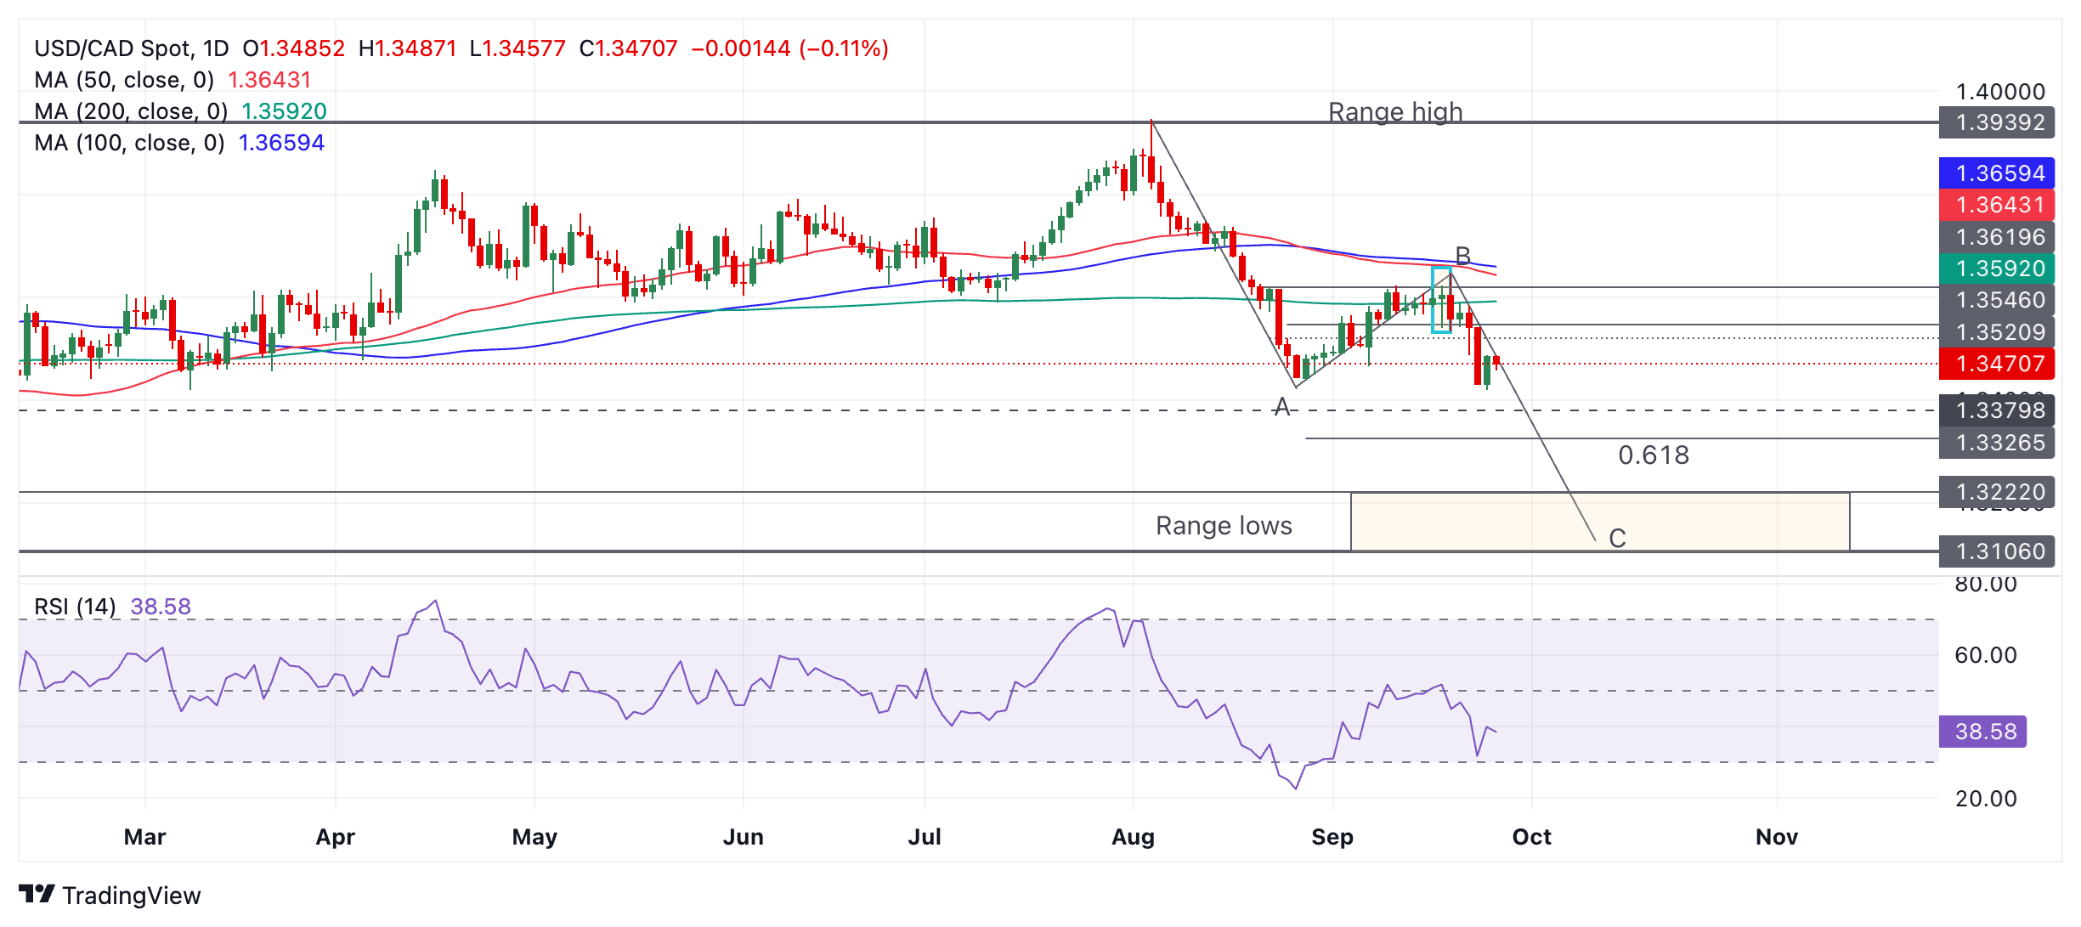Click the Sep label on time axis
Viewport: 2081px width, 927px height.
coord(1332,837)
